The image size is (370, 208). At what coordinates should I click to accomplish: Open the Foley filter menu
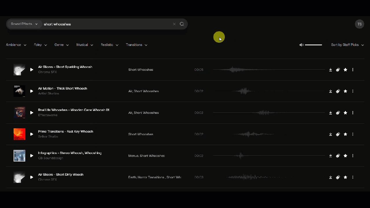click(x=40, y=45)
